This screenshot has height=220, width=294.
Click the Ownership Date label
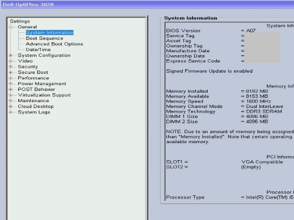[x=185, y=56]
